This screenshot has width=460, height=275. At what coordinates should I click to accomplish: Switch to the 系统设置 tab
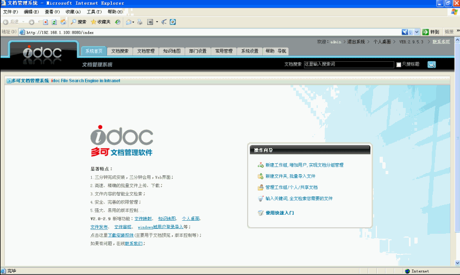250,51
